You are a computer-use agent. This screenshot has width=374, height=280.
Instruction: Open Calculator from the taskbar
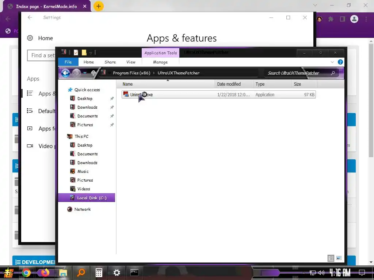(x=99, y=273)
